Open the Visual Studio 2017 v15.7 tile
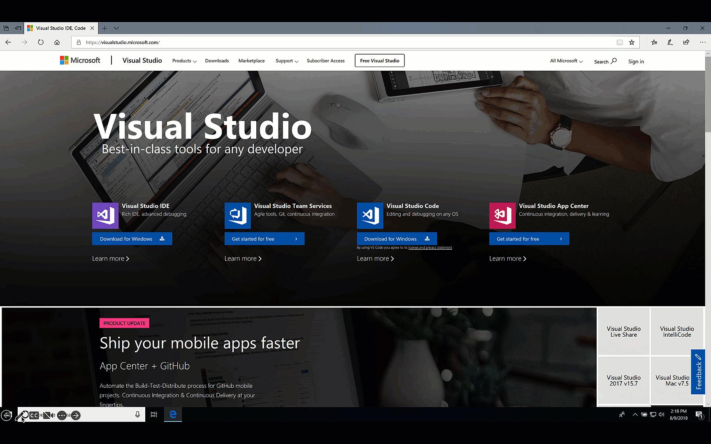 pyautogui.click(x=623, y=380)
